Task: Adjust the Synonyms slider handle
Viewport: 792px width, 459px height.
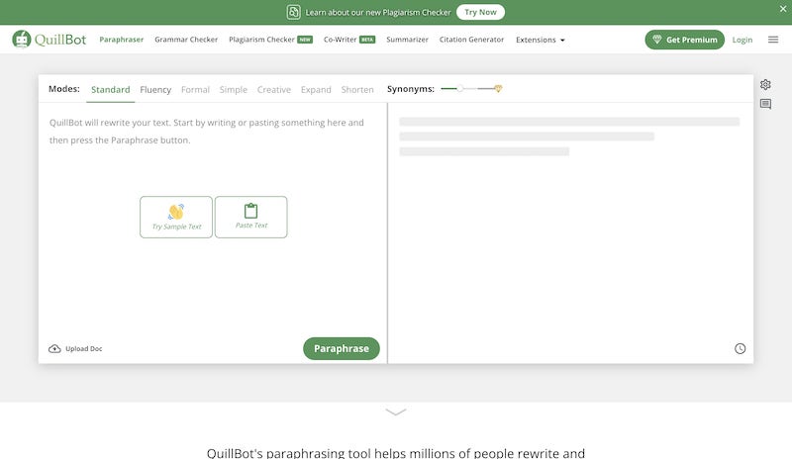Action: pyautogui.click(x=460, y=89)
